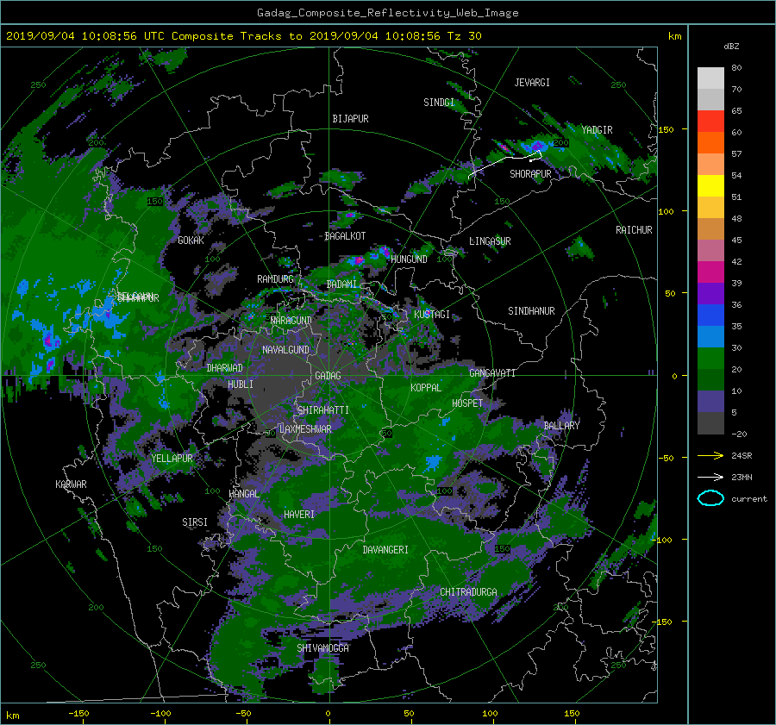This screenshot has width=776, height=725.
Task: Click the GOKAK city label
Action: click(191, 241)
